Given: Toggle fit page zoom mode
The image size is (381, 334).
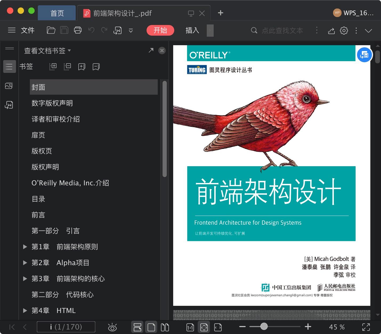Looking at the screenshot, I should tap(204, 327).
